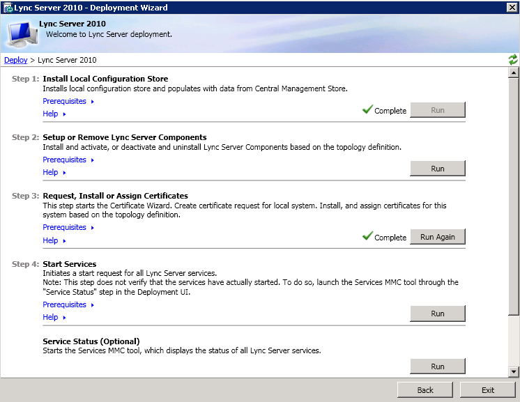Click the scrollbar down arrow

(514, 372)
